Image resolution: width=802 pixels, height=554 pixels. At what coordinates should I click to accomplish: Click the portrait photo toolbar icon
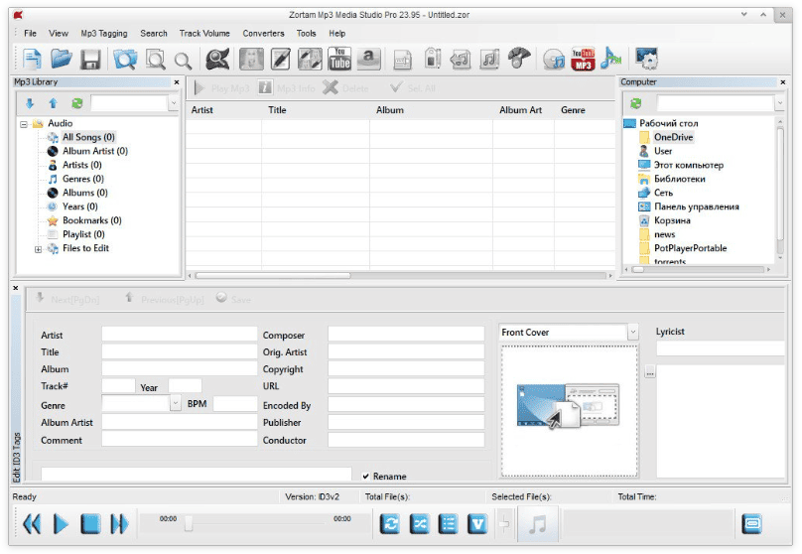(x=252, y=59)
